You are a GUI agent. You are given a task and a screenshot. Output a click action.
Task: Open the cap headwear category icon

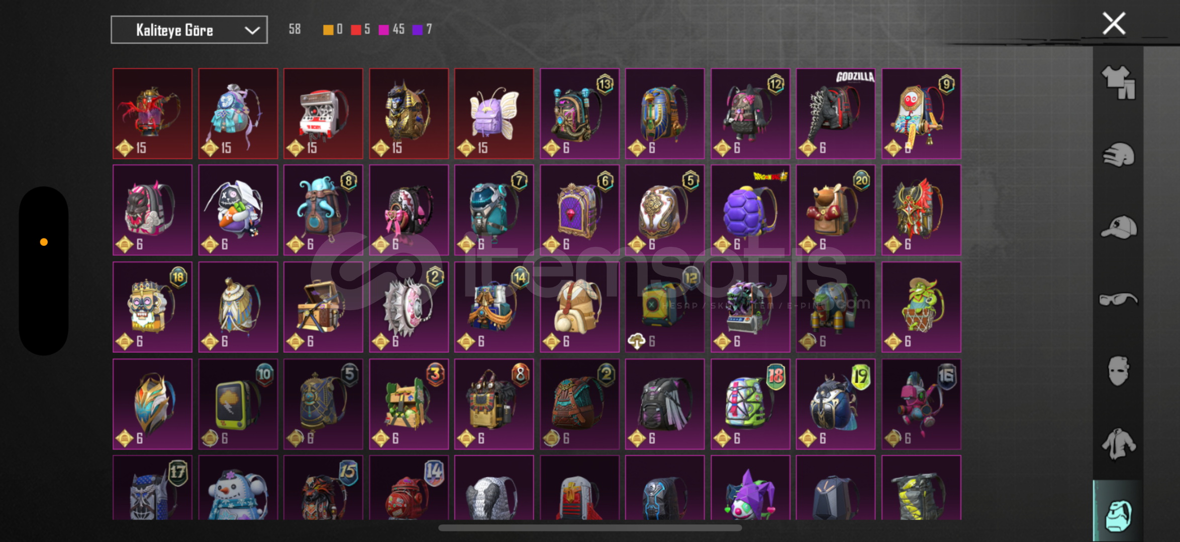[1118, 227]
